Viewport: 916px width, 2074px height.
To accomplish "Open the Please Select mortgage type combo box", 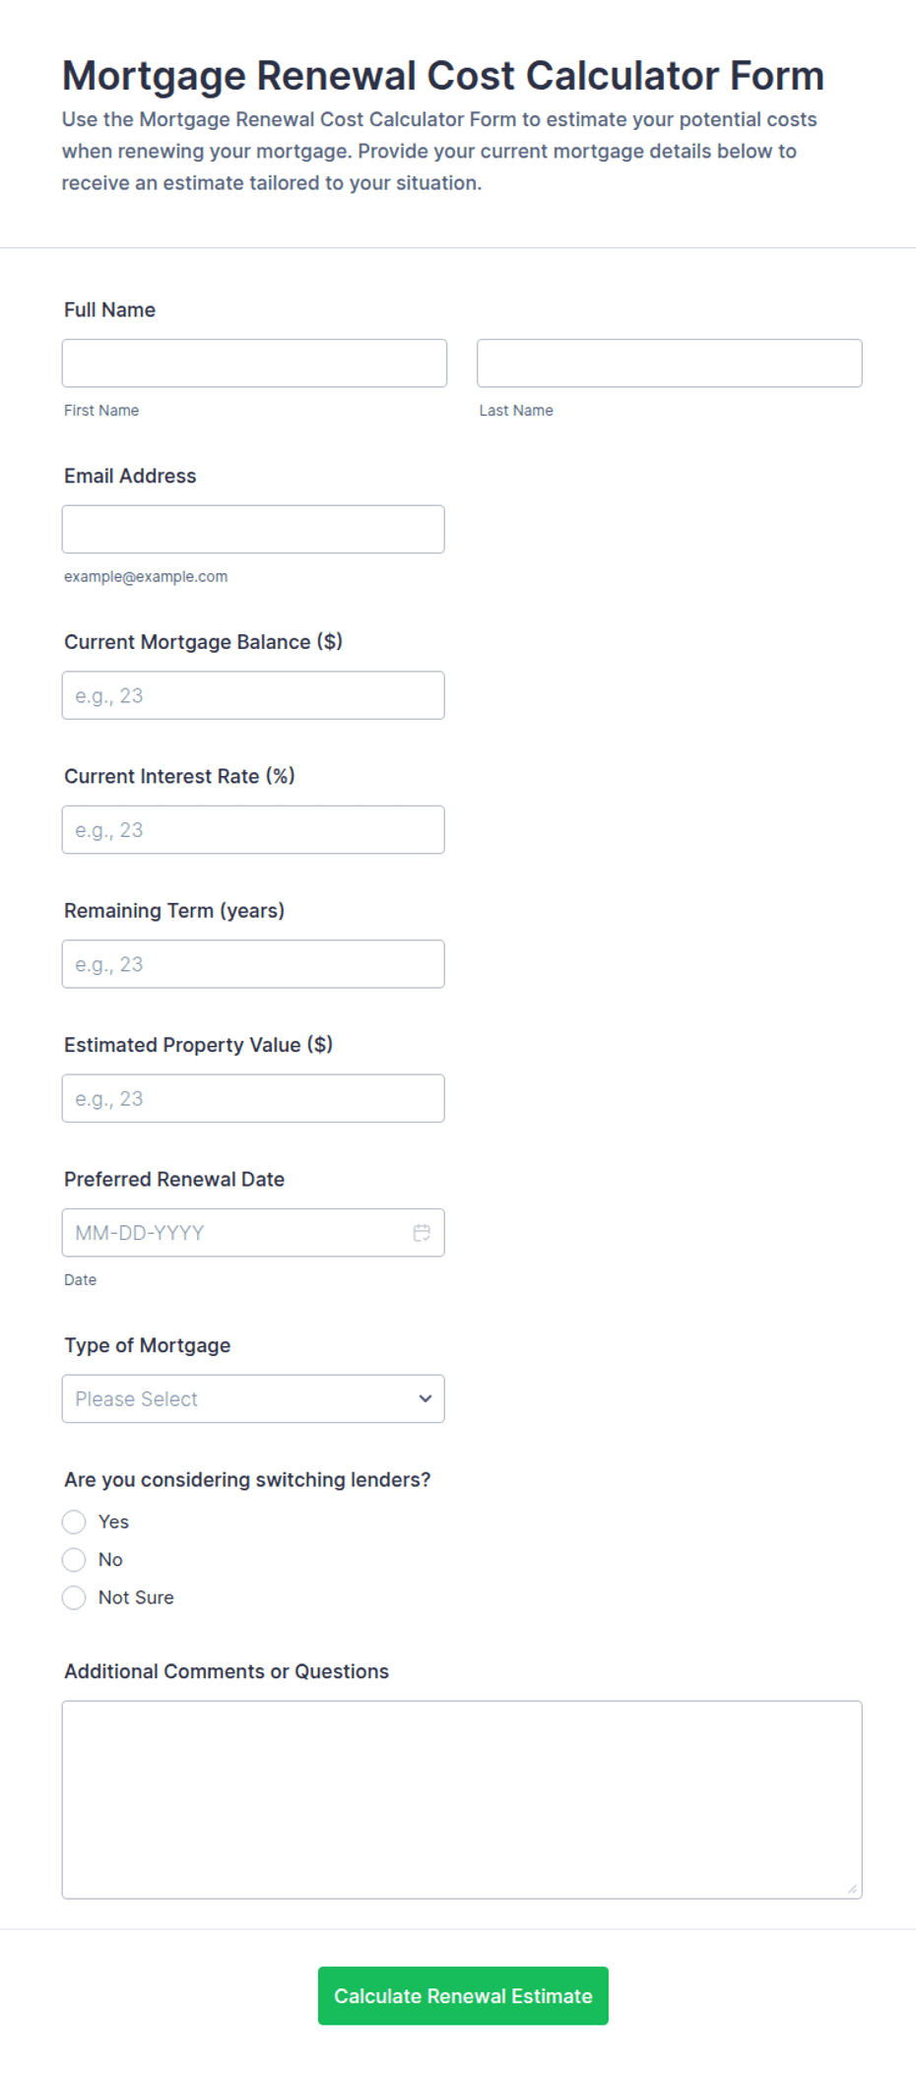I will [x=253, y=1398].
